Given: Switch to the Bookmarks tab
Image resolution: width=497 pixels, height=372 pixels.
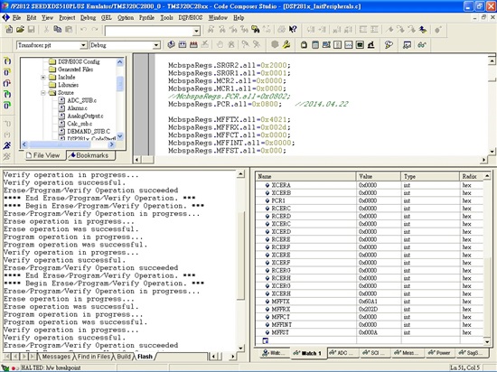Looking at the screenshot, I should pos(90,155).
